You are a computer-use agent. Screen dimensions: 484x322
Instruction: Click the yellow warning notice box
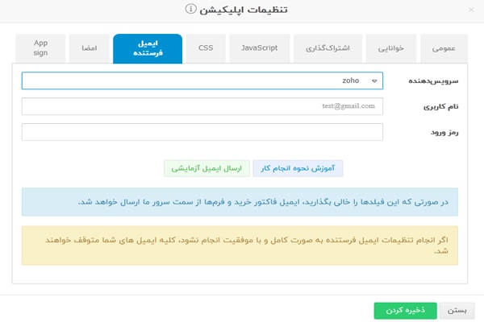pos(240,245)
